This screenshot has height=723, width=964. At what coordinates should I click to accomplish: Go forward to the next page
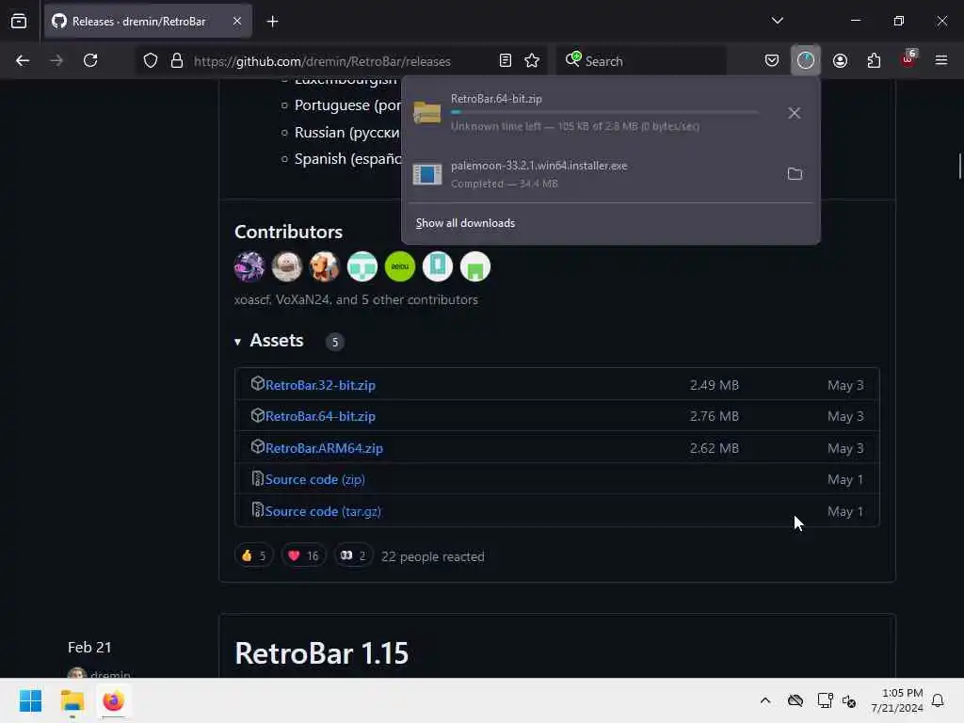click(x=56, y=60)
